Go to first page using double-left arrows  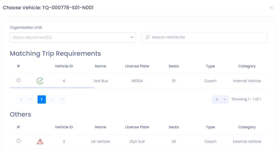coord(21,99)
